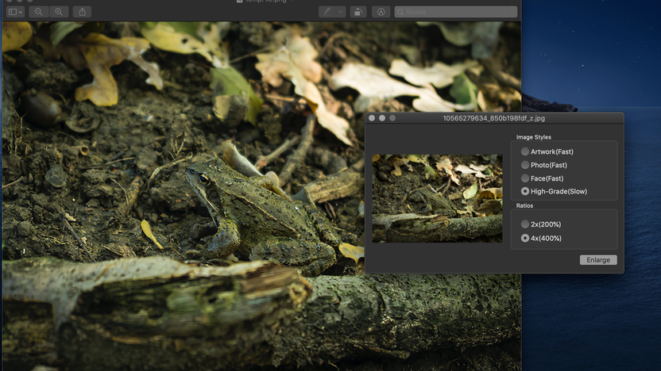The width and height of the screenshot is (661, 371).
Task: Select the highlight pen tool
Action: [x=327, y=12]
